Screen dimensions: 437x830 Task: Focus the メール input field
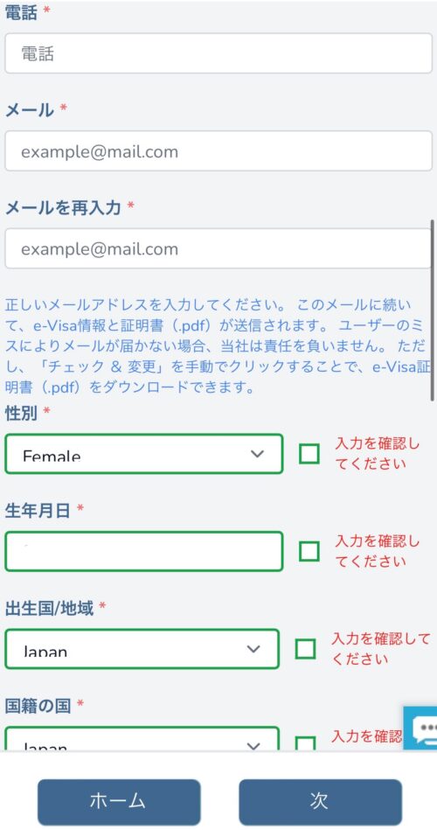pyautogui.click(x=218, y=151)
